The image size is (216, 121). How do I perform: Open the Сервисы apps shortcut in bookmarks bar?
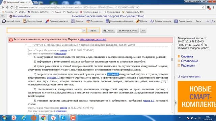pyautogui.click(x=7, y=12)
